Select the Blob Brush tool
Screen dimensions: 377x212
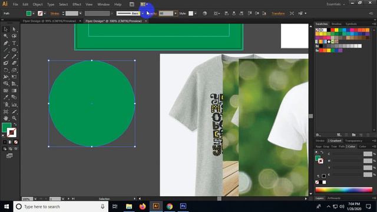(6, 63)
